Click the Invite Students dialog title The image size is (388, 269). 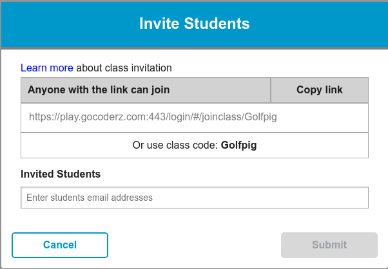click(x=194, y=24)
